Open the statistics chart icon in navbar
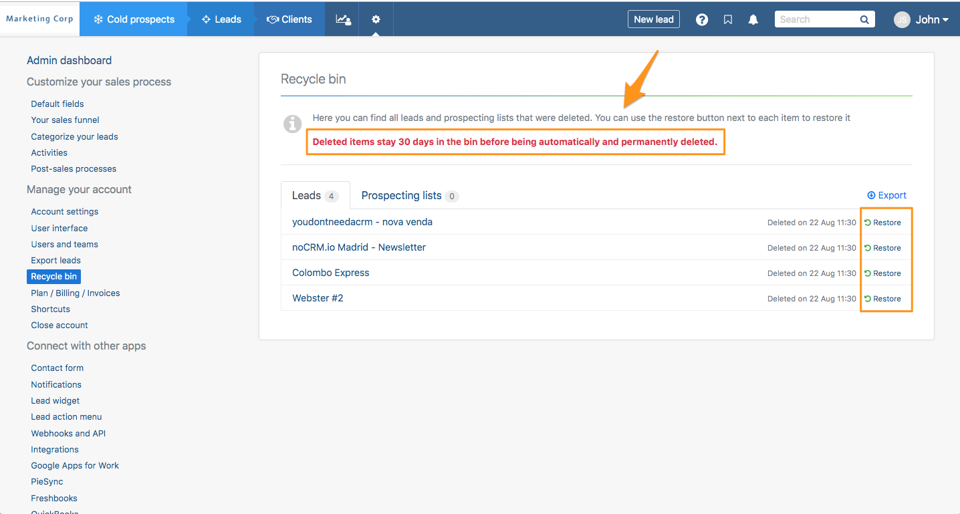The width and height of the screenshot is (960, 514). pyautogui.click(x=343, y=19)
